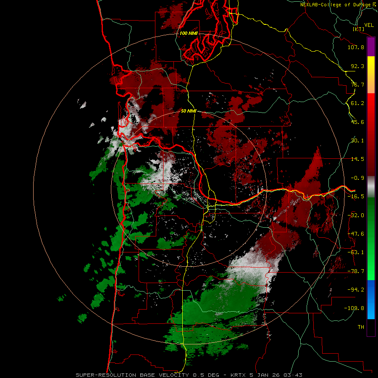Viewport: 378px width, 378px height.
Task: Click the 100 NMI range ring label
Action: point(189,33)
